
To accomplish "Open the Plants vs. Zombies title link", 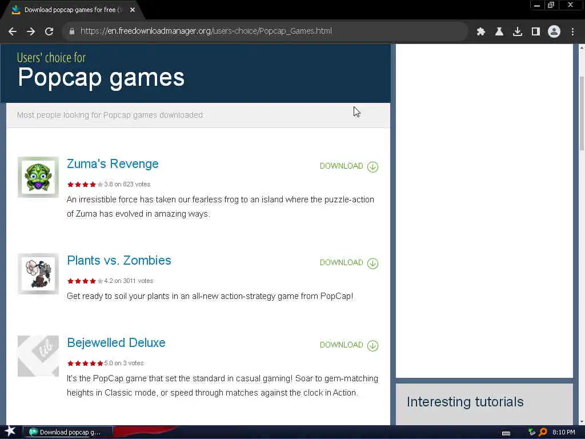I will click(x=119, y=260).
